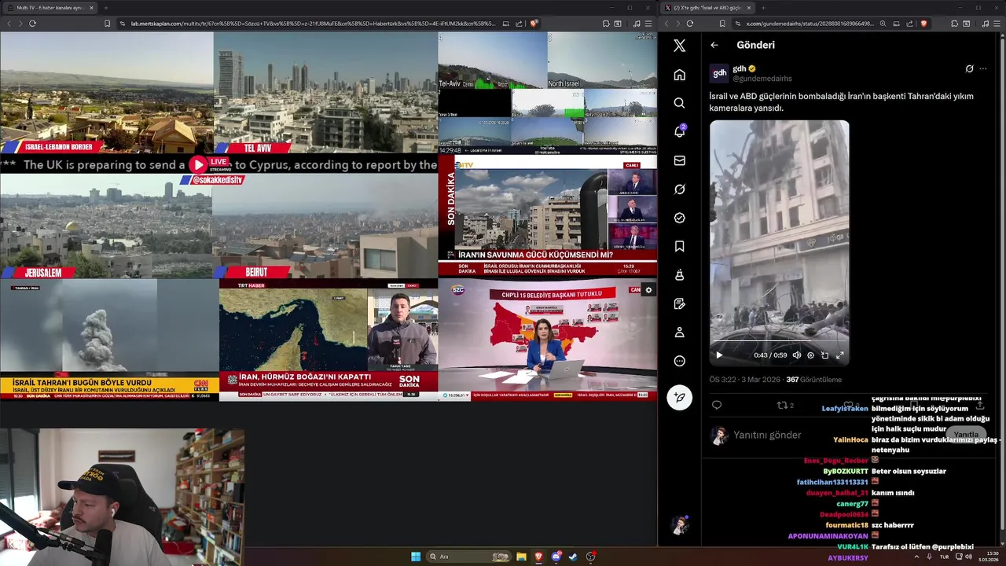Open zoom magnifier in X address bar
This screenshot has width=1006, height=566.
(x=883, y=24)
